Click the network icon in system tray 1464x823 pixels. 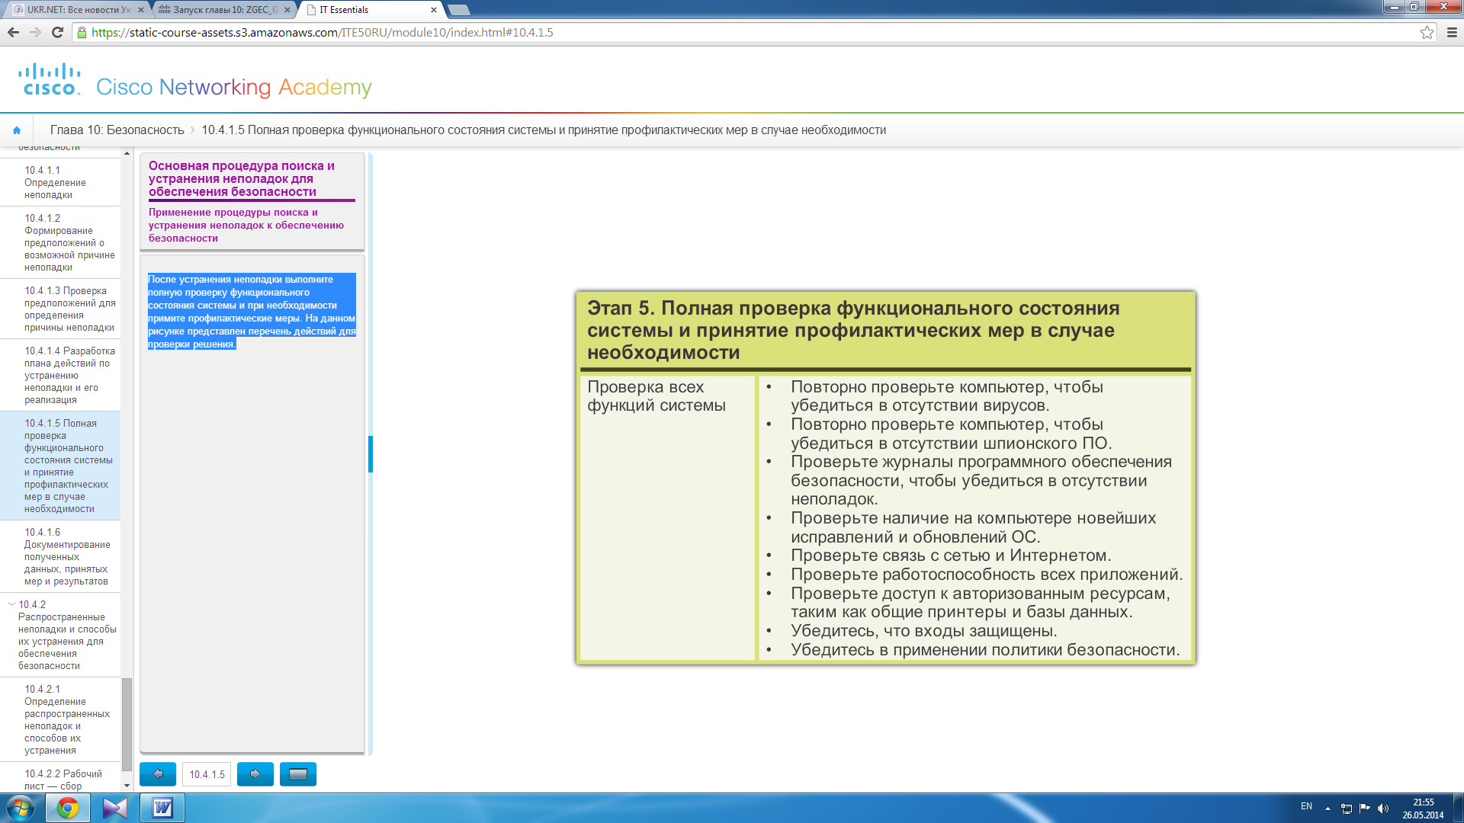tap(1347, 808)
